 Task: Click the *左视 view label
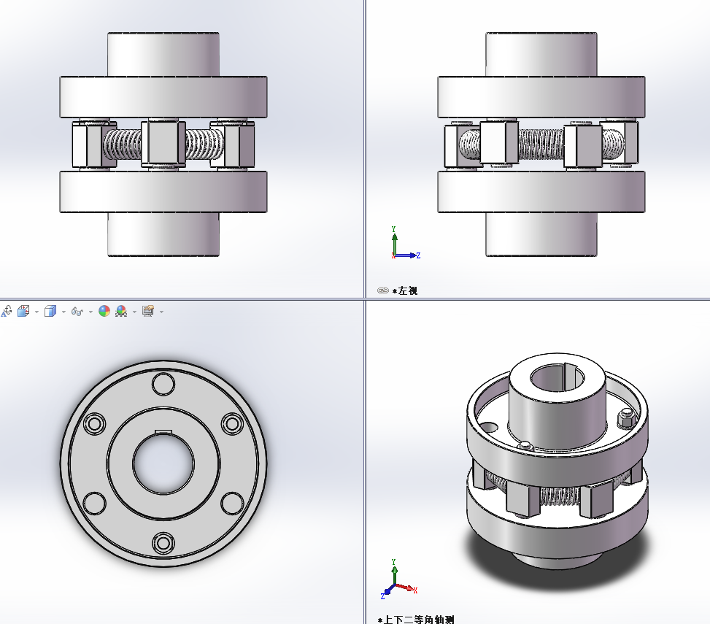(405, 290)
